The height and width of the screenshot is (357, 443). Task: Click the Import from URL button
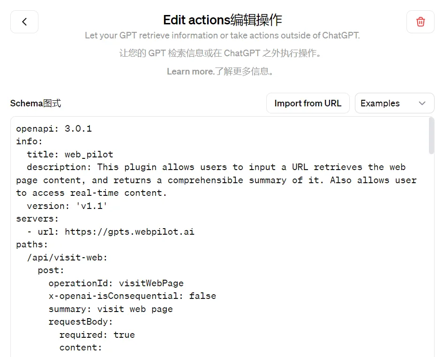coord(308,103)
